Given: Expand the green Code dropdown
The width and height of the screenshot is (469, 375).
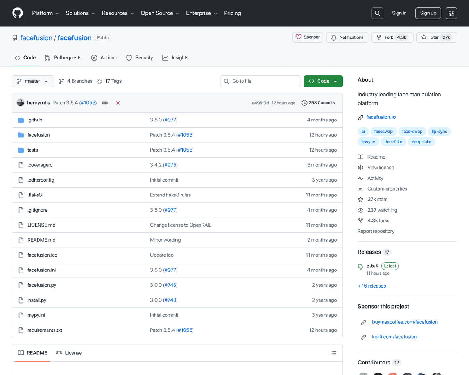Looking at the screenshot, I should click(x=323, y=81).
